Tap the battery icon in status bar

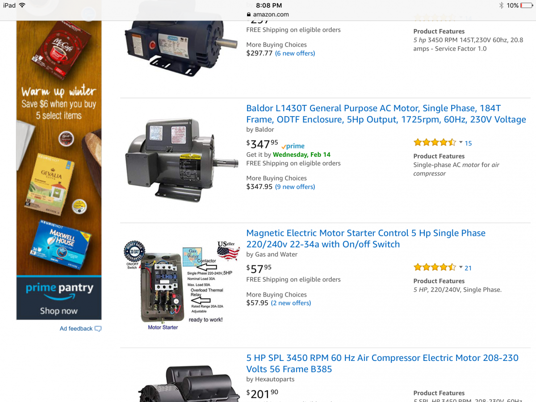[x=527, y=5]
